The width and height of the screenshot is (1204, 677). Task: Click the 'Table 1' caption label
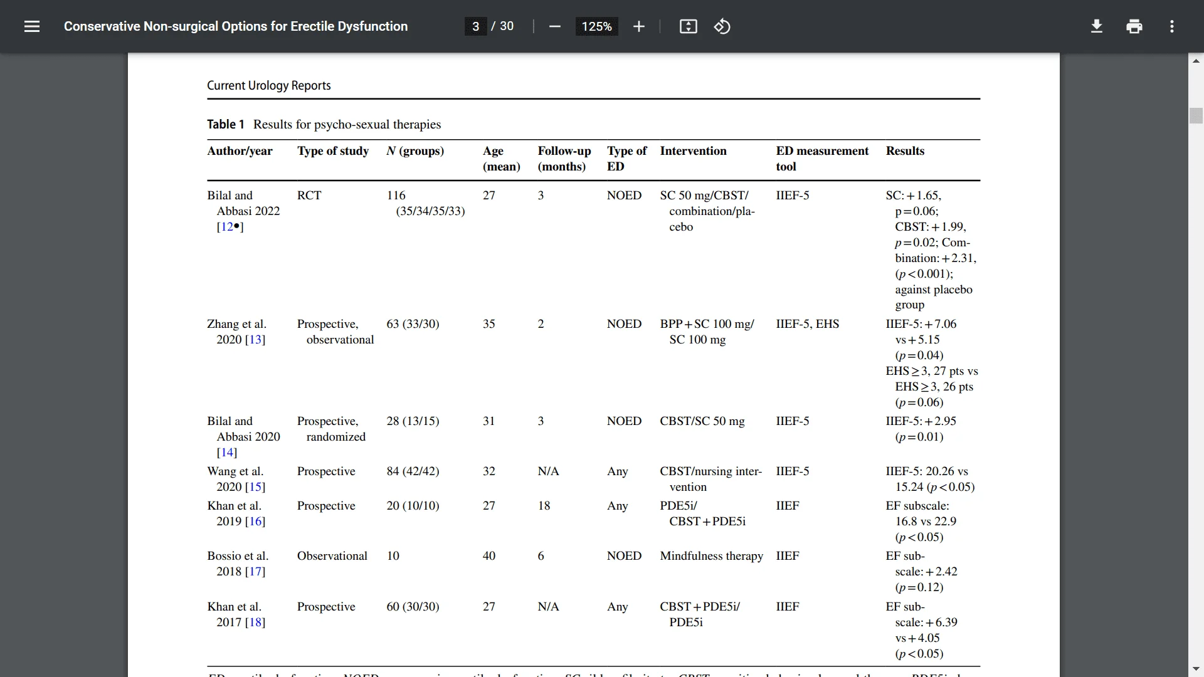[226, 124]
